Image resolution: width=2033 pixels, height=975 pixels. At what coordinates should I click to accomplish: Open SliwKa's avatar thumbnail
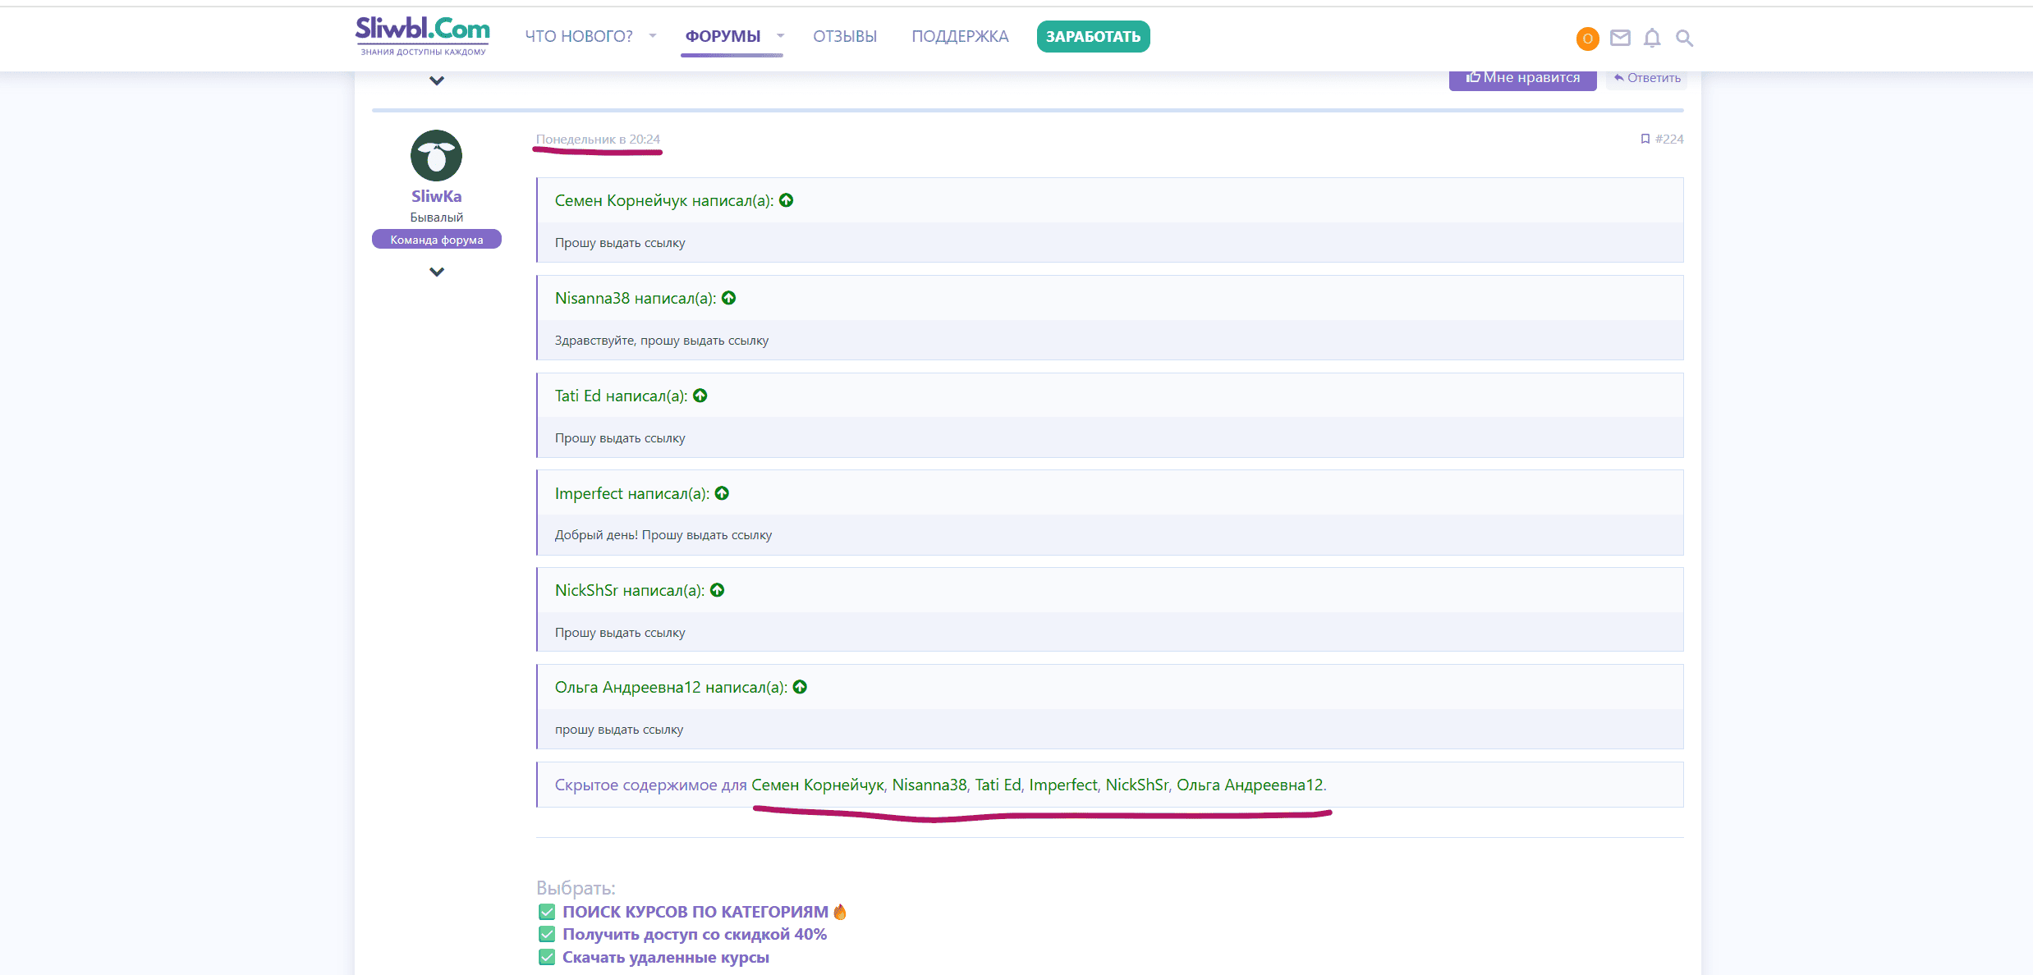pos(436,155)
